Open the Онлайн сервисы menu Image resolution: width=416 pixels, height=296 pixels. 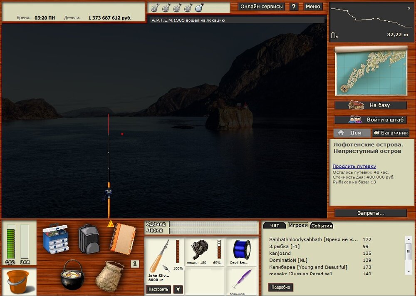[262, 7]
